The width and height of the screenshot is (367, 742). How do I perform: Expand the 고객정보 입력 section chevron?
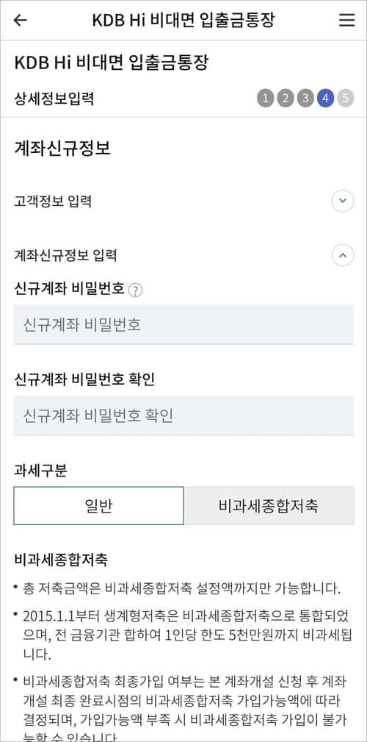[x=343, y=201]
